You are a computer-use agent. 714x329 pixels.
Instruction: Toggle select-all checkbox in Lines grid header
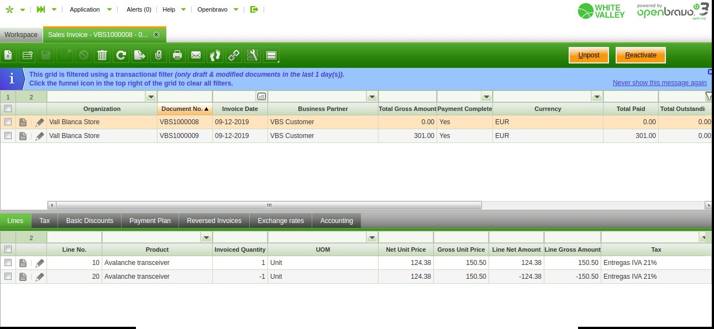tap(8, 250)
